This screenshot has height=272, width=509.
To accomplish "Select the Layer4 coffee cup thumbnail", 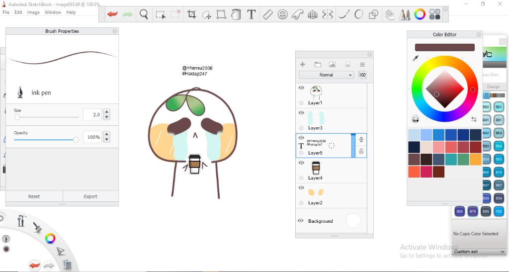I will [x=316, y=168].
